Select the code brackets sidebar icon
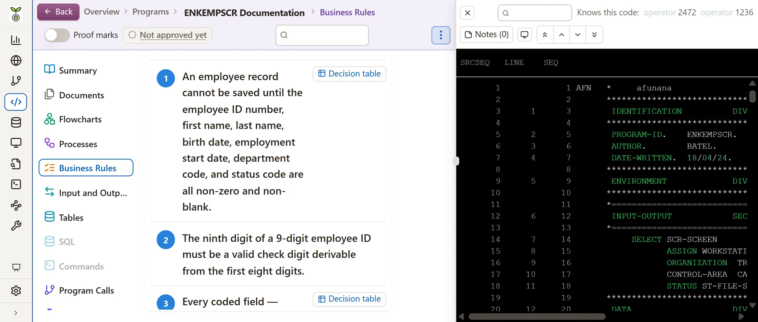This screenshot has width=758, height=322. point(16,102)
